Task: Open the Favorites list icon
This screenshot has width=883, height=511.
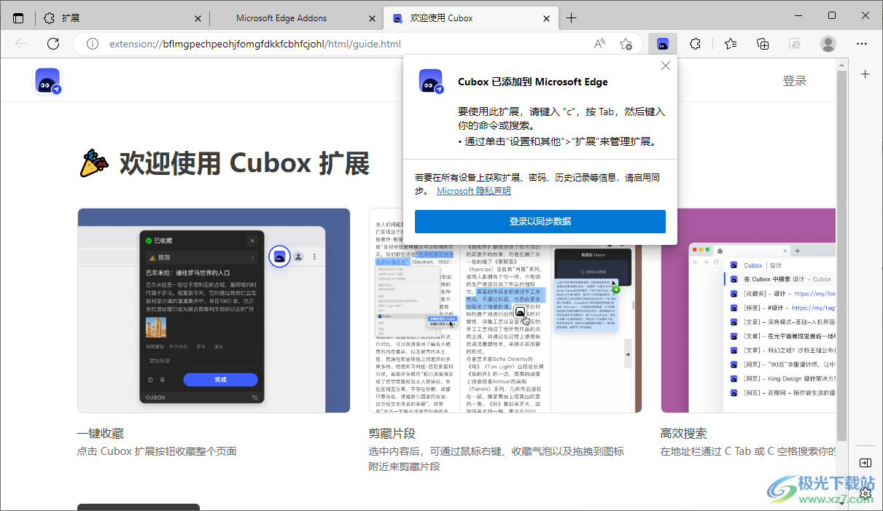Action: point(731,44)
